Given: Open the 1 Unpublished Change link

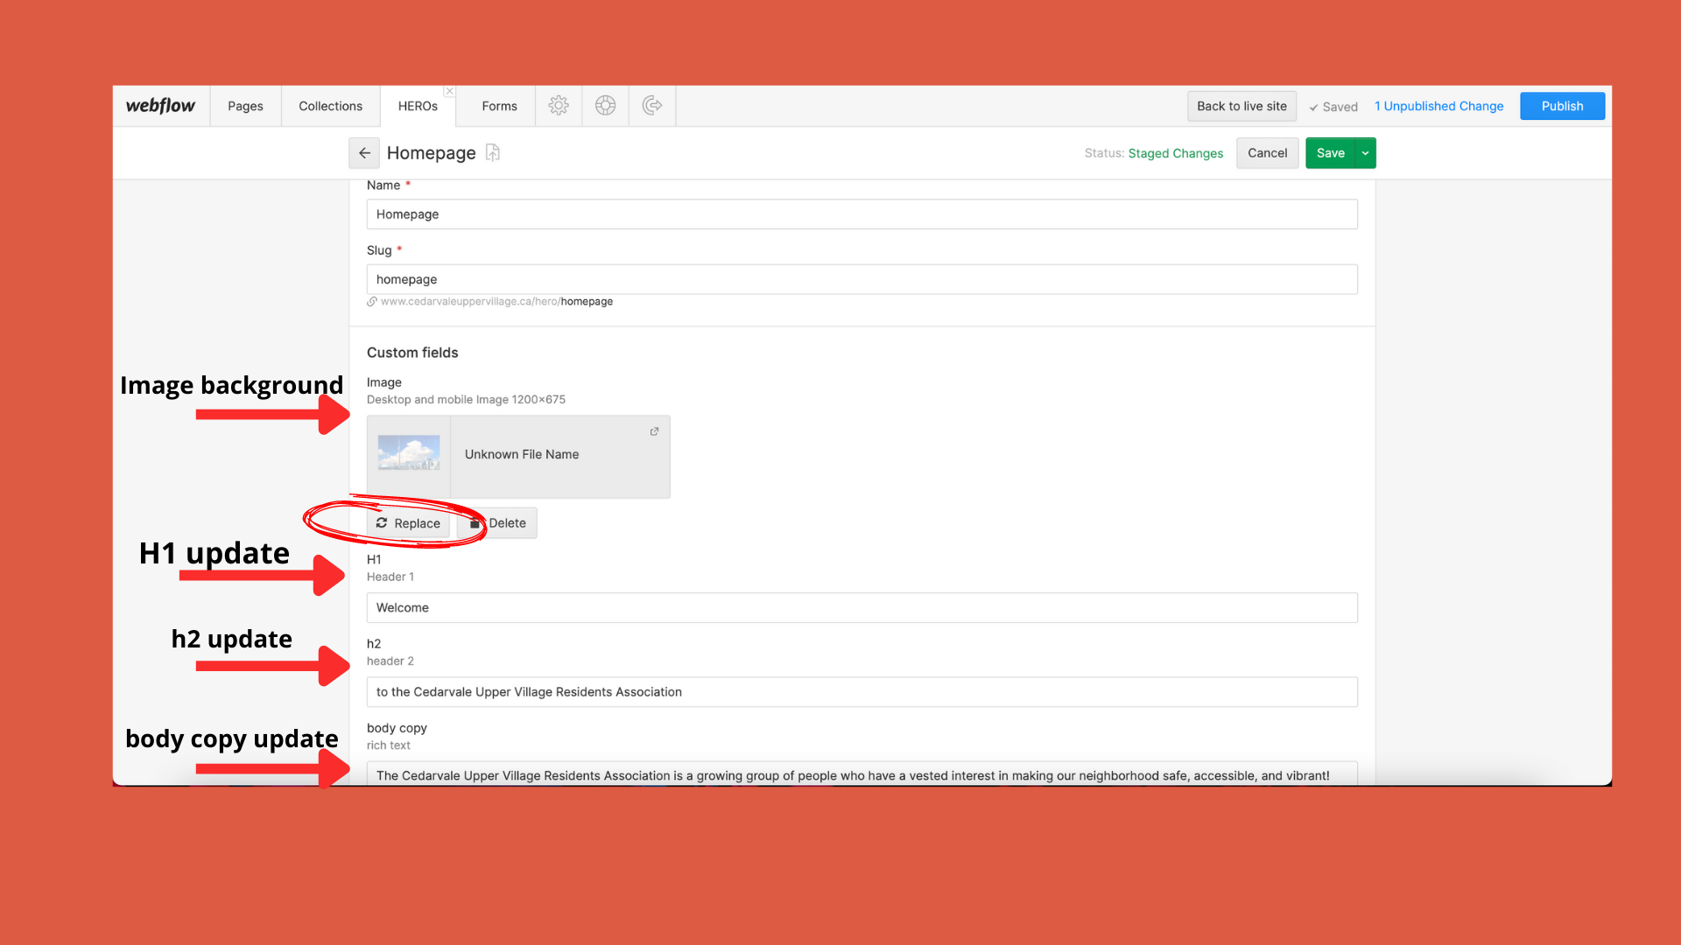Looking at the screenshot, I should click(x=1438, y=106).
